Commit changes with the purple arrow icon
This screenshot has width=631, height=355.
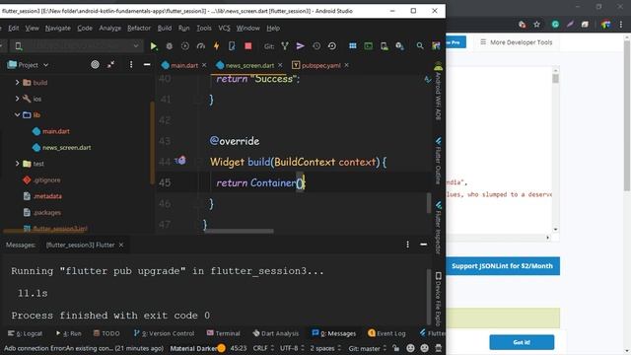point(300,46)
